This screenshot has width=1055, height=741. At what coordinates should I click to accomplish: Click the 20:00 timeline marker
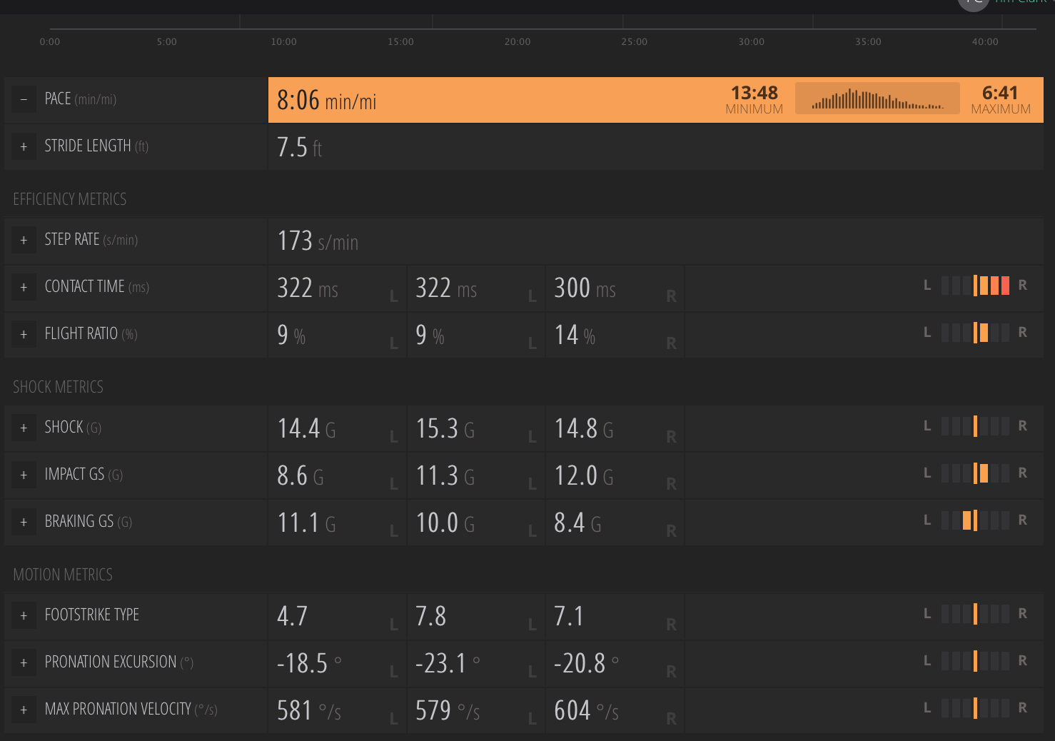pyautogui.click(x=518, y=42)
